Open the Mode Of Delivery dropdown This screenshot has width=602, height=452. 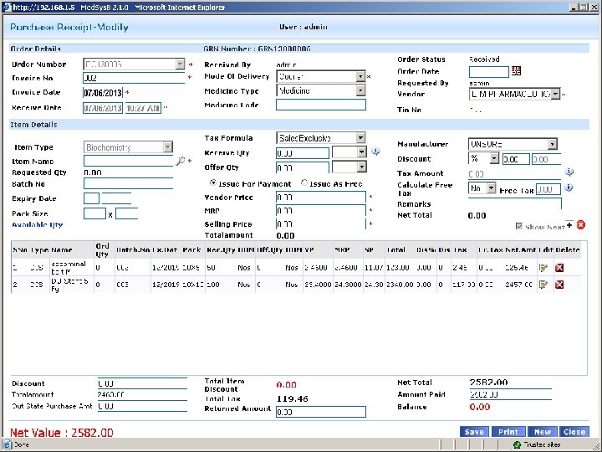click(360, 76)
